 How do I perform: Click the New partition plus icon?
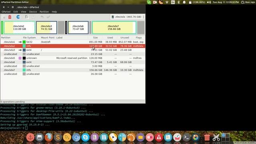[4, 17]
